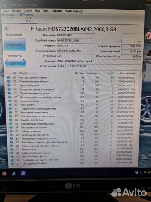Select the C: disk status tab

pyautogui.click(x=9, y=18)
